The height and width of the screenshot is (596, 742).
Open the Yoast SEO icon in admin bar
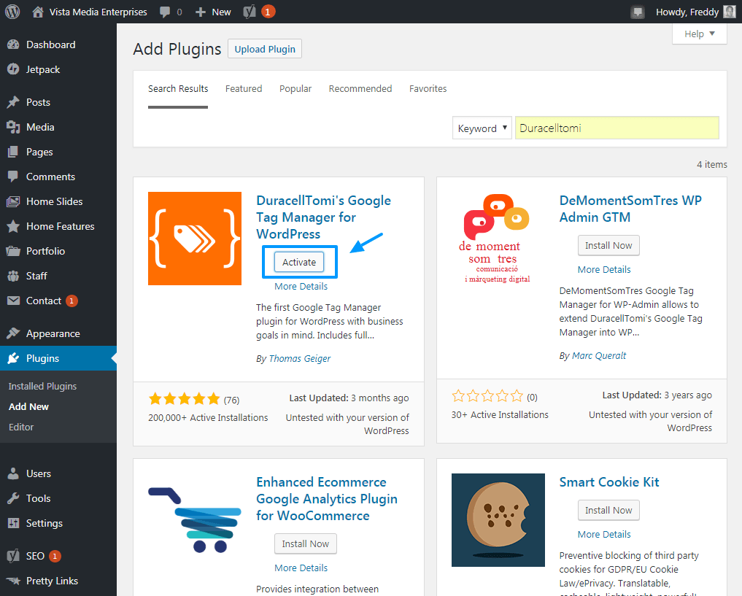click(x=250, y=12)
